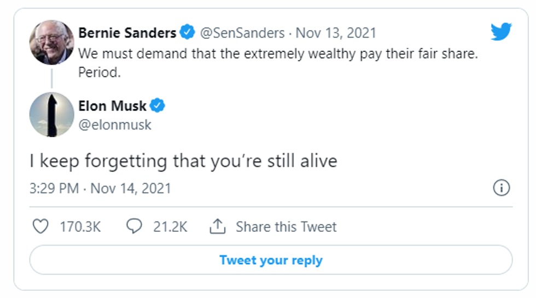This screenshot has width=536, height=298.
Task: Open the Nov 13, 2021 date link
Action: [336, 33]
